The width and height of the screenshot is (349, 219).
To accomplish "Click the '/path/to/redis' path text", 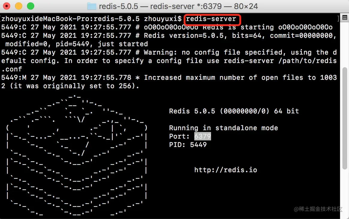I will pyautogui.click(x=307, y=61).
